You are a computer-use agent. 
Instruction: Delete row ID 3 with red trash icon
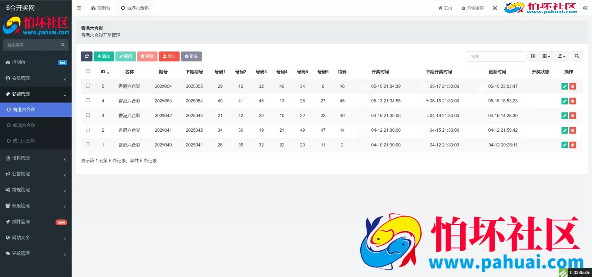click(573, 116)
